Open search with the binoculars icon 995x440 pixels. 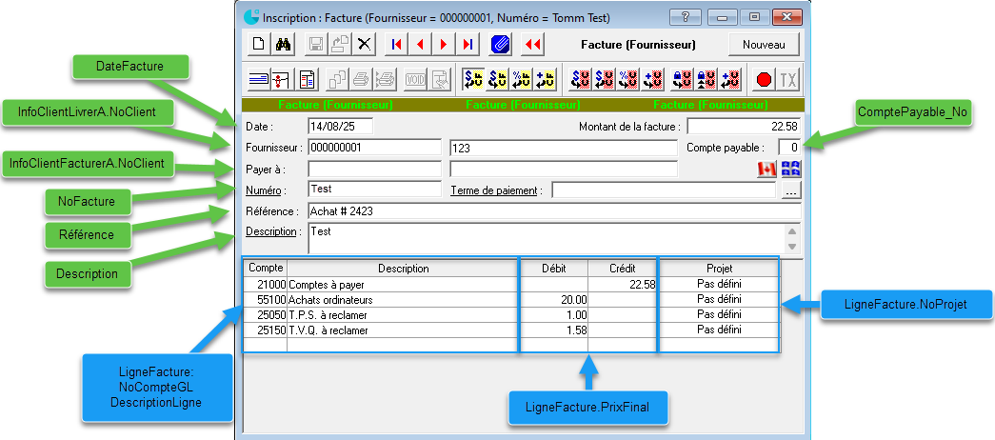point(283,44)
